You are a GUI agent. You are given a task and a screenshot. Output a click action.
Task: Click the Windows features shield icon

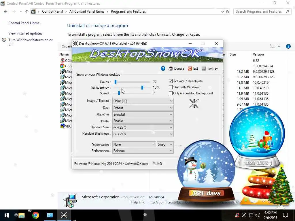pos(4,40)
